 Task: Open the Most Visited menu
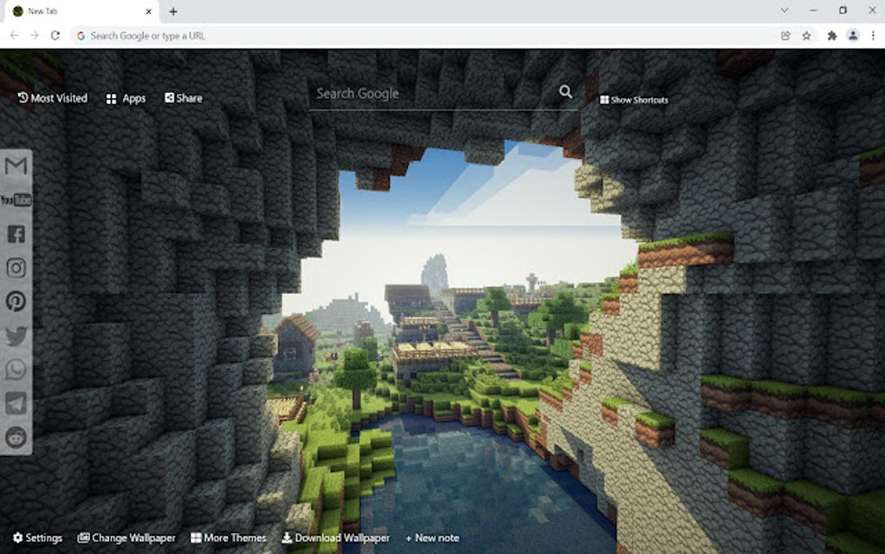52,98
